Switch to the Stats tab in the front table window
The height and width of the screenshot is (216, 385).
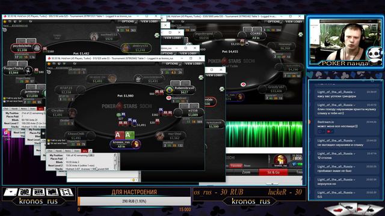77,151
